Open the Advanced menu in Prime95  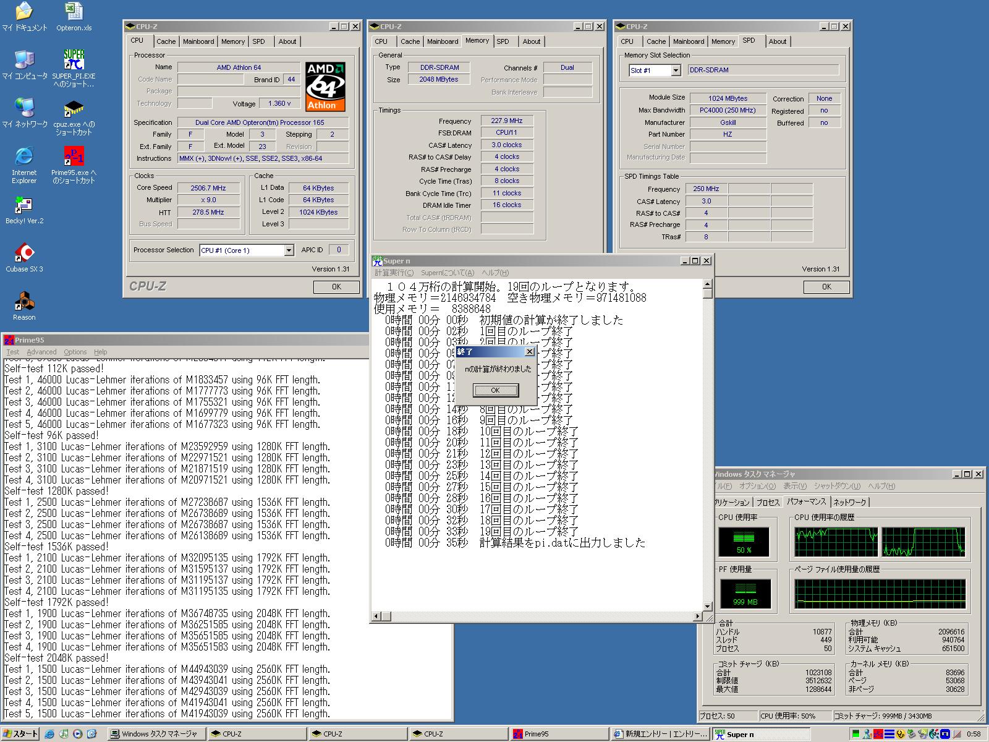tap(41, 352)
